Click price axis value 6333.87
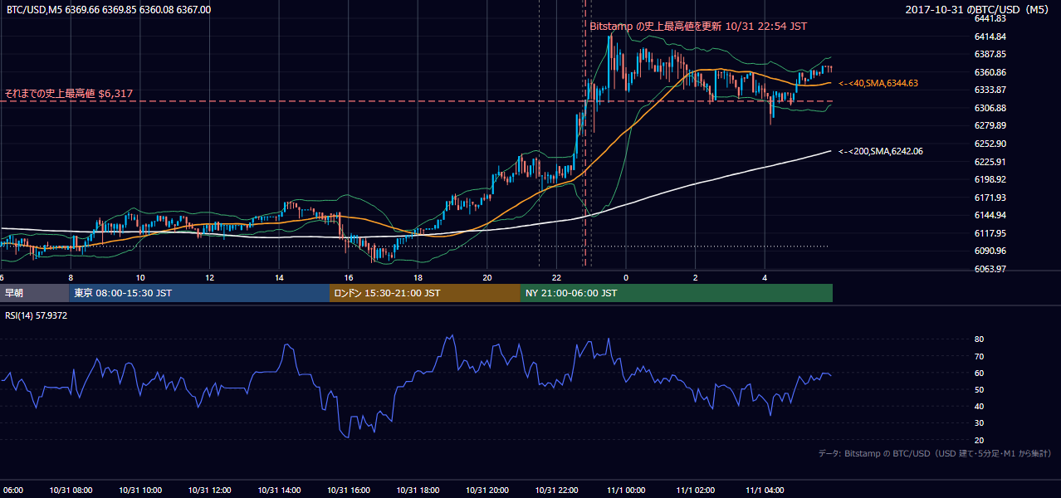The width and height of the screenshot is (1061, 498). coord(990,90)
